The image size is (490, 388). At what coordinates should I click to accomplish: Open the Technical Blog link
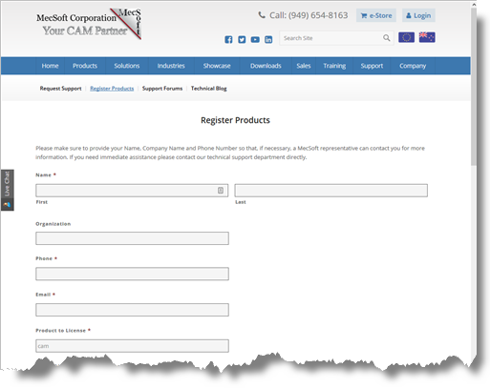[208, 89]
